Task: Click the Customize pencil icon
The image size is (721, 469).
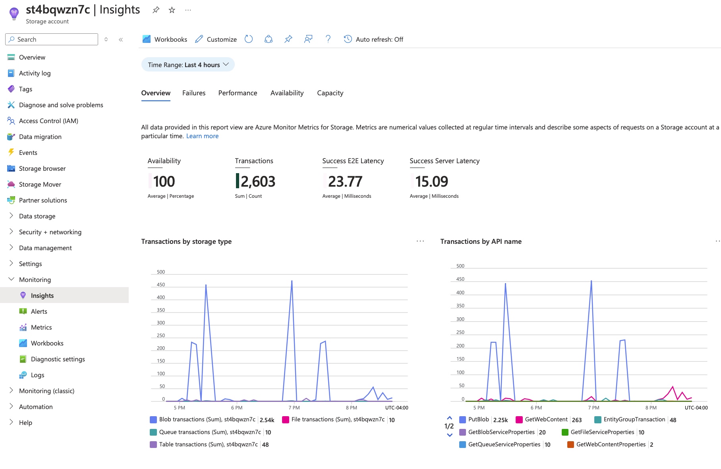Action: [x=199, y=39]
